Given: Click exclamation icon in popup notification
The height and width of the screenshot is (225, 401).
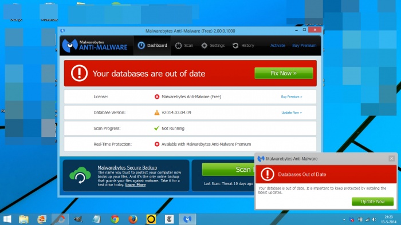Looking at the screenshot, I should (268, 174).
